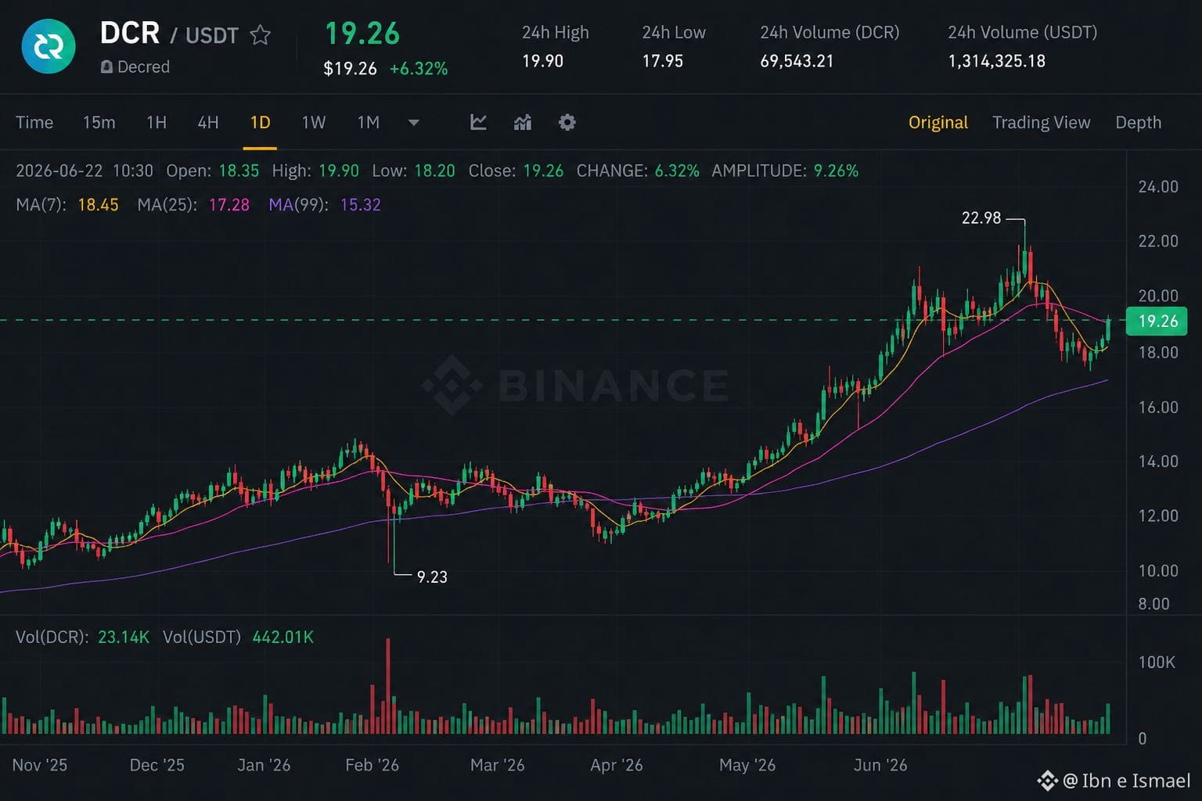The width and height of the screenshot is (1202, 801).
Task: Click the DCR pair symbol title
Action: coord(130,34)
